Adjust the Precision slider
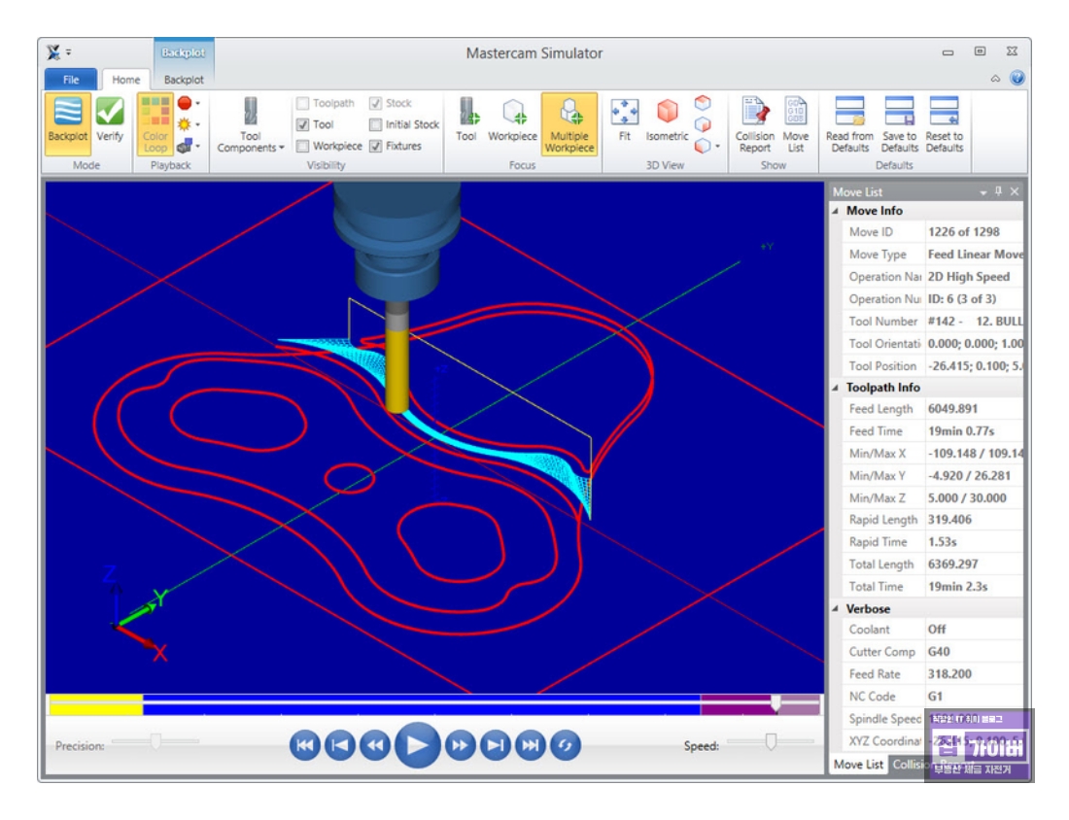 [x=155, y=741]
